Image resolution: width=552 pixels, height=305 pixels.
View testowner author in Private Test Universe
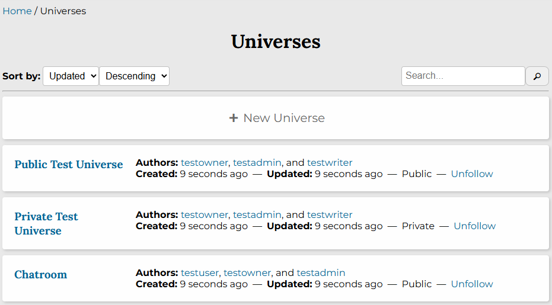(x=205, y=215)
